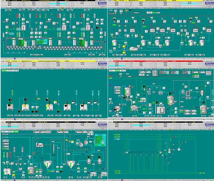Select cyan highlighted header row in horizontal-tank panel

189,4
